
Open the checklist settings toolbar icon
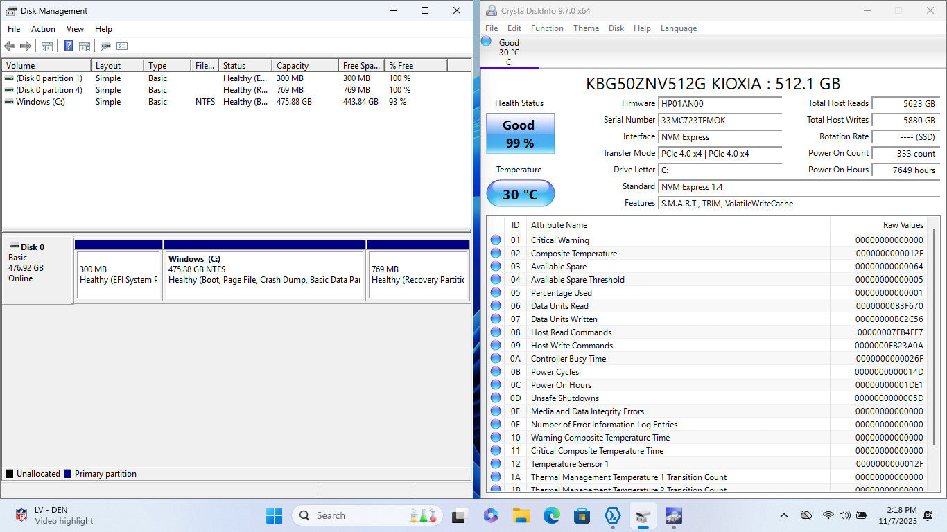(122, 46)
